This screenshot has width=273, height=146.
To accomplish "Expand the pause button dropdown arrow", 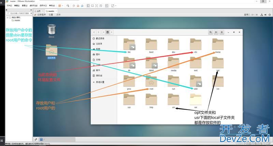I will (62, 6).
